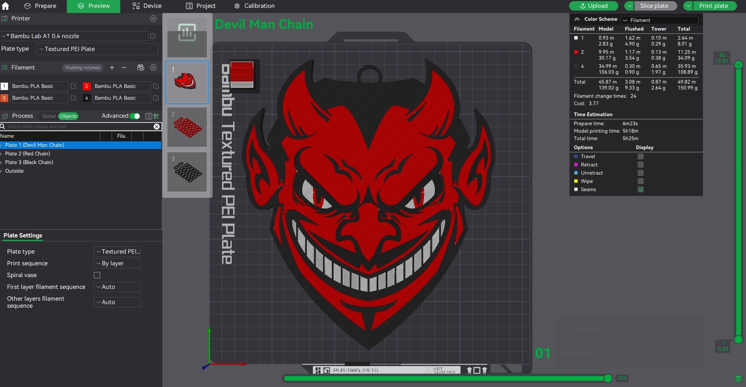Select filament 2 red color swatch
Viewport: 746px width, 387px height.
87,86
